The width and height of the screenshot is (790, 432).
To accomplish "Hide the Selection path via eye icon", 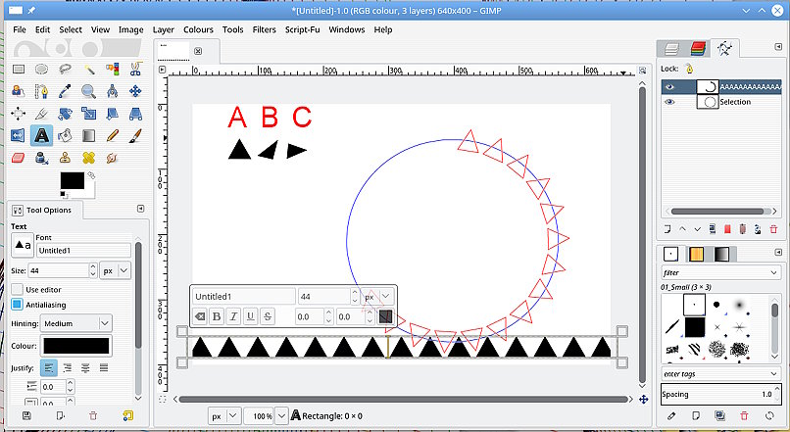I will pyautogui.click(x=669, y=102).
